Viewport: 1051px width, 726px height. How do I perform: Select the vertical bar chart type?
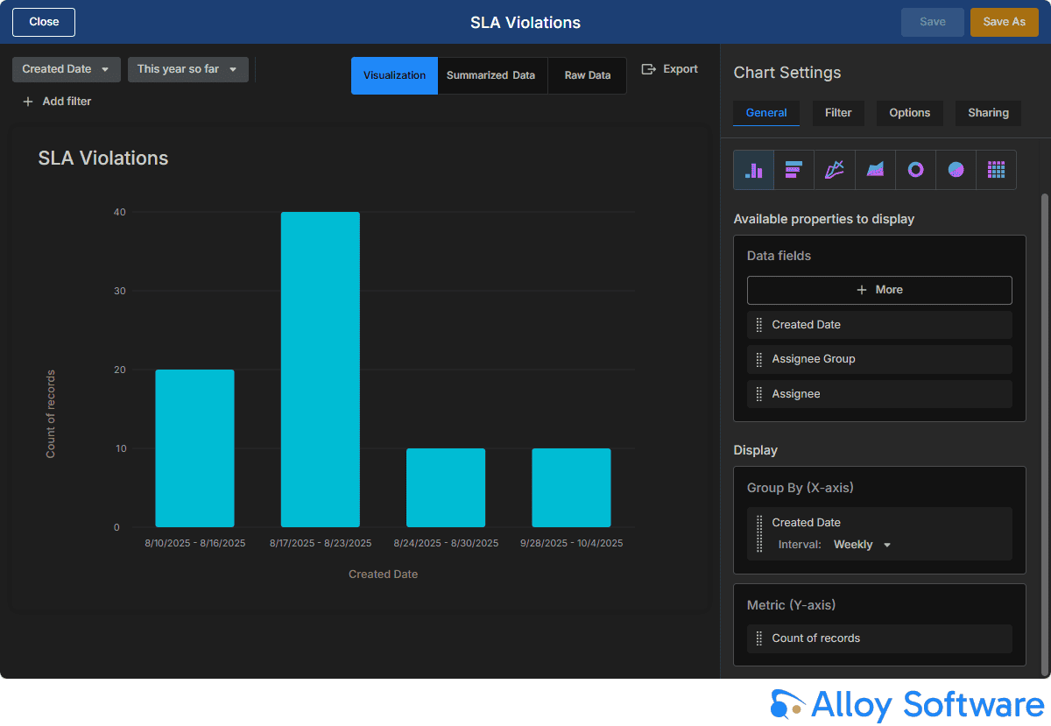(x=753, y=170)
